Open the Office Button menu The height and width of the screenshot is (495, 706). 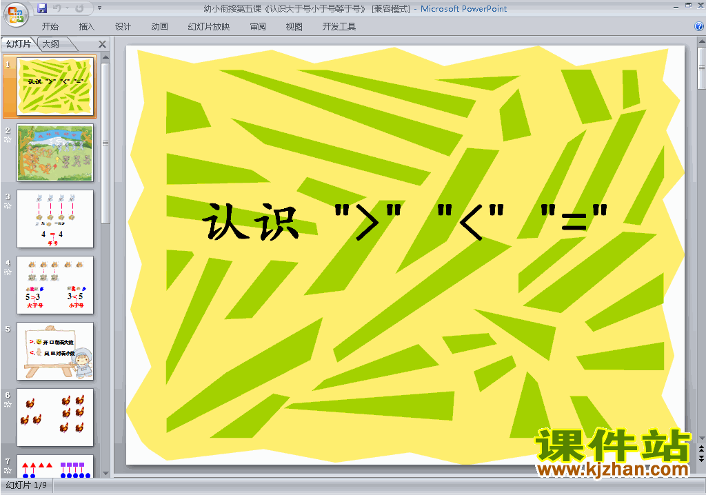coord(16,14)
